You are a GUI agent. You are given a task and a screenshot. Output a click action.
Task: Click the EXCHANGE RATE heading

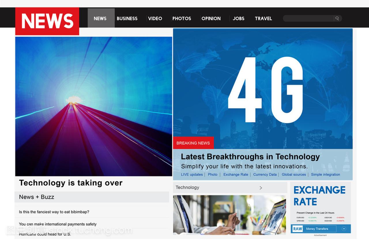[x=319, y=196]
